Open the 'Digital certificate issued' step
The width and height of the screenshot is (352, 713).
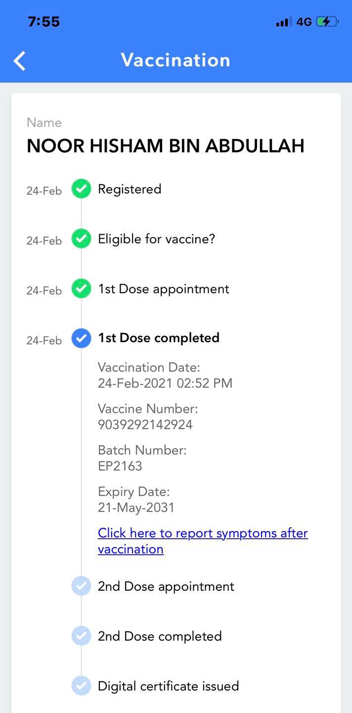[x=168, y=686]
